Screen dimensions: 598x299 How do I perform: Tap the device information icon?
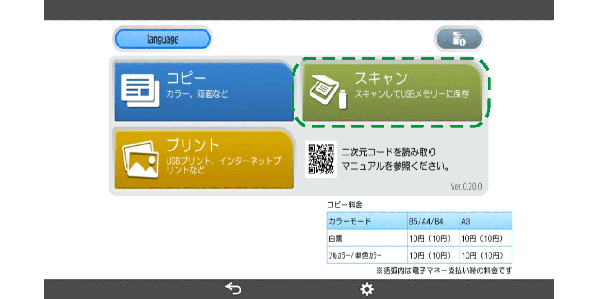click(459, 39)
